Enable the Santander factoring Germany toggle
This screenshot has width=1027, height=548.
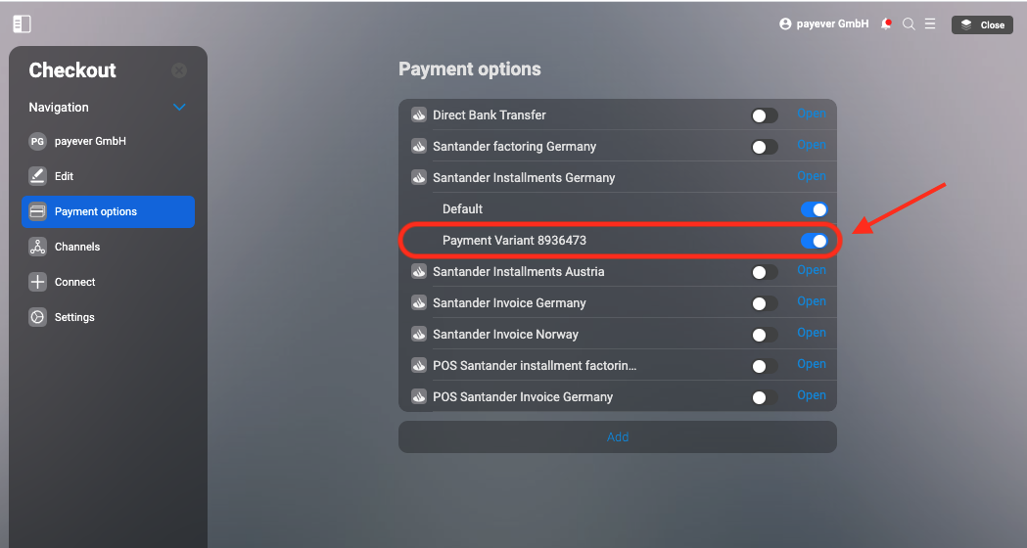tap(765, 148)
